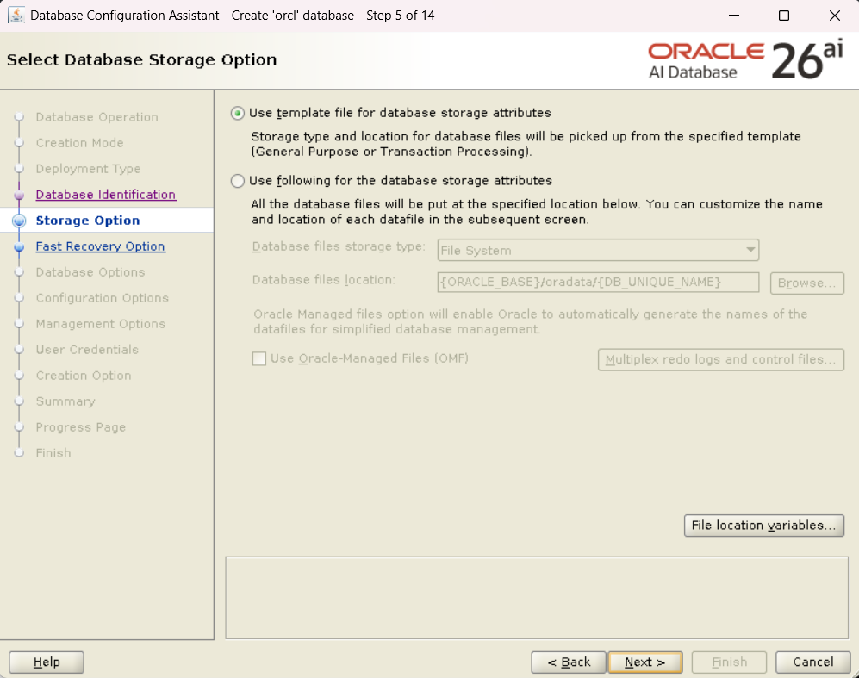Screen dimensions: 859x678
Task: Go to Database Identification step
Action: (105, 195)
